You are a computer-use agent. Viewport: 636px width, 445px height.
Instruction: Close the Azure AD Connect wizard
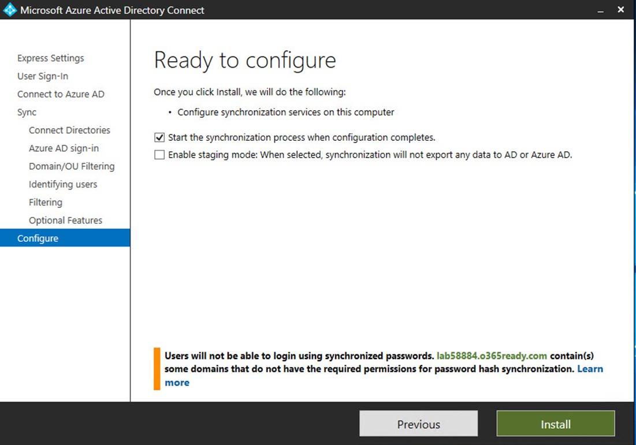(x=620, y=9)
